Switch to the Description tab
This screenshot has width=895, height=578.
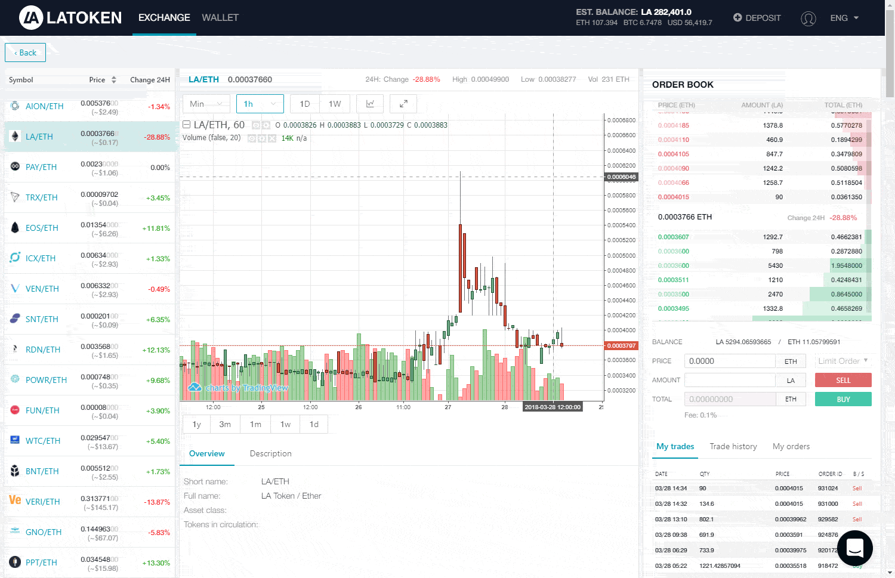[x=271, y=454]
